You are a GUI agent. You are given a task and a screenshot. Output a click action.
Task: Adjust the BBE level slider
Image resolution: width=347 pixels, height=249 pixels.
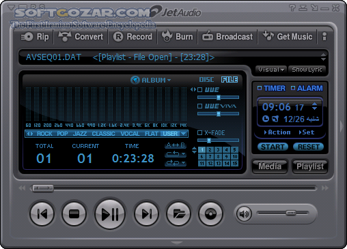pyautogui.click(x=218, y=98)
